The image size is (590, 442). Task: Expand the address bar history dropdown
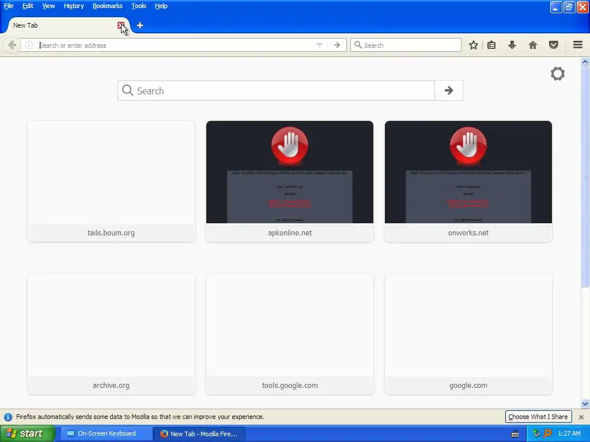coord(319,45)
